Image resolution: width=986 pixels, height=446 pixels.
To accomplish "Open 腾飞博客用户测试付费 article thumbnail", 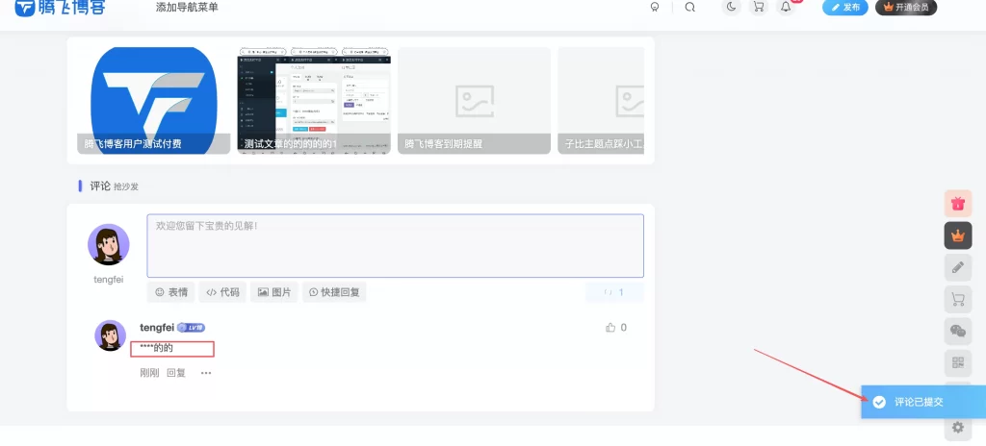I will (153, 100).
